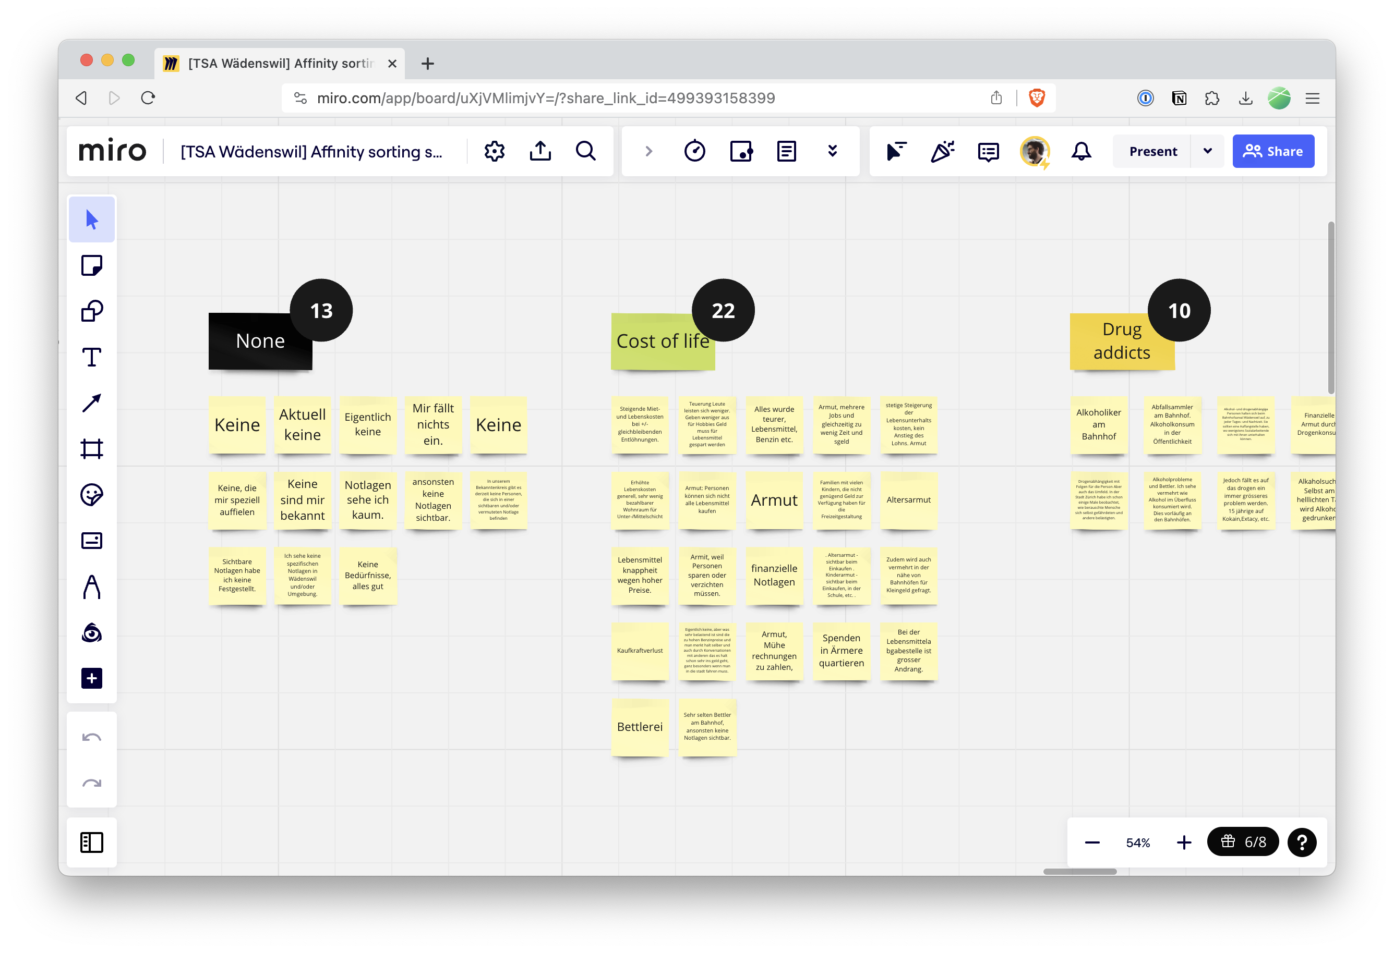Select the Altersarmut sticky note
Screen dimensions: 1394x953
coord(908,500)
